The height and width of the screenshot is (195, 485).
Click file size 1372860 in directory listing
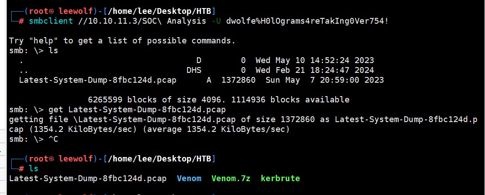pos(238,80)
